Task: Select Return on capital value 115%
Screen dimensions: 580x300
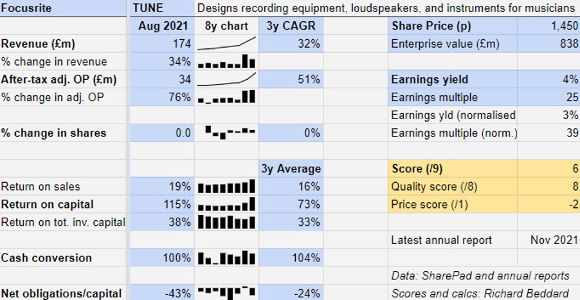Action: tap(161, 204)
